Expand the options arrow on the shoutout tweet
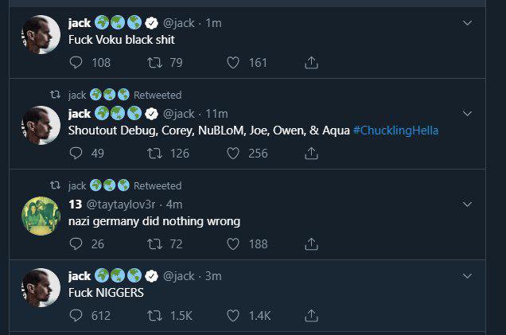This screenshot has width=506, height=335. [x=468, y=114]
